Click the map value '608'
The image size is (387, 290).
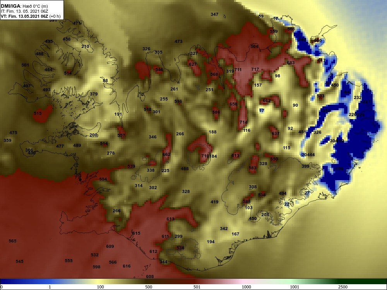(150, 276)
